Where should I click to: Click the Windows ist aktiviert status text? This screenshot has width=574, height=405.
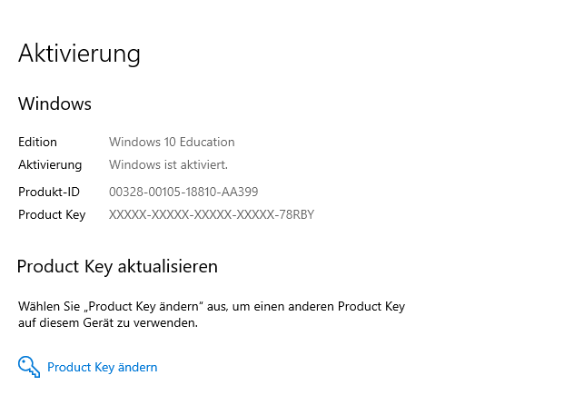click(x=168, y=164)
